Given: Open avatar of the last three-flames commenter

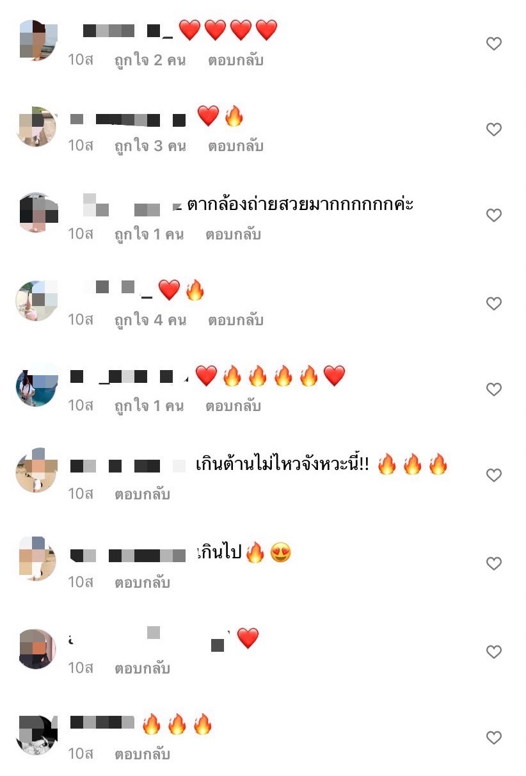Looking at the screenshot, I should (x=36, y=735).
